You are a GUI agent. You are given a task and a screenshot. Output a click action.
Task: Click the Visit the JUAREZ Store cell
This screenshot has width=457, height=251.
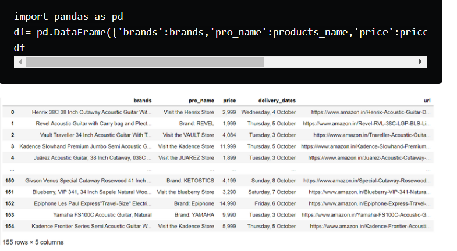pyautogui.click(x=186, y=157)
